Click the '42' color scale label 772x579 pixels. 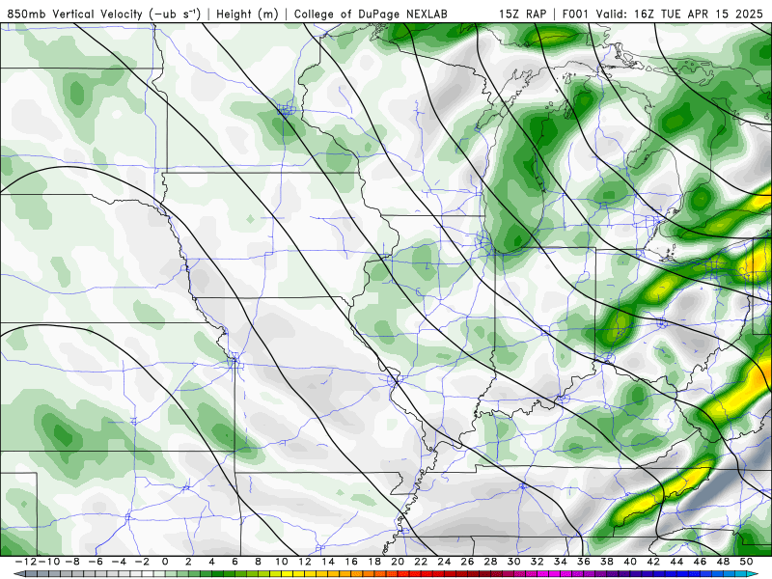pos(653,562)
